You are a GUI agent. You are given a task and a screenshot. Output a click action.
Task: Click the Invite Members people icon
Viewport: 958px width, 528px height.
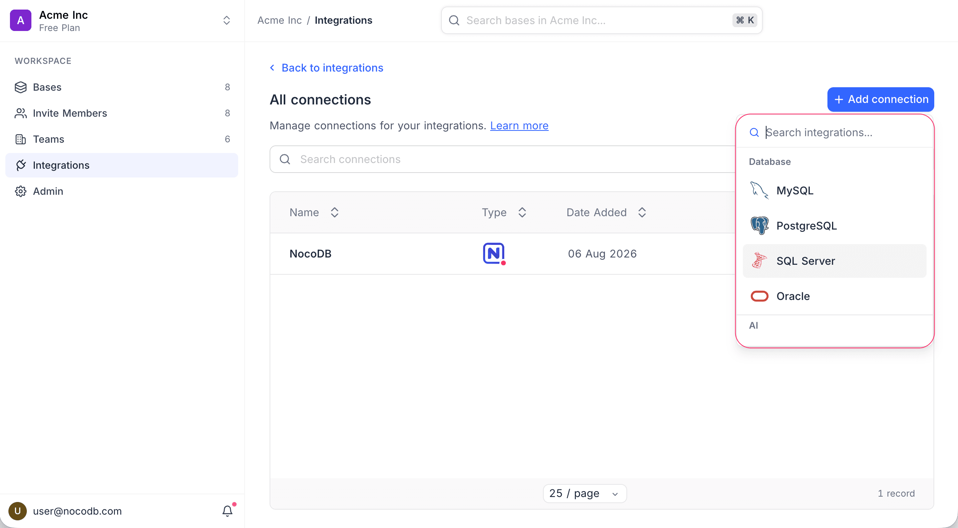21,113
